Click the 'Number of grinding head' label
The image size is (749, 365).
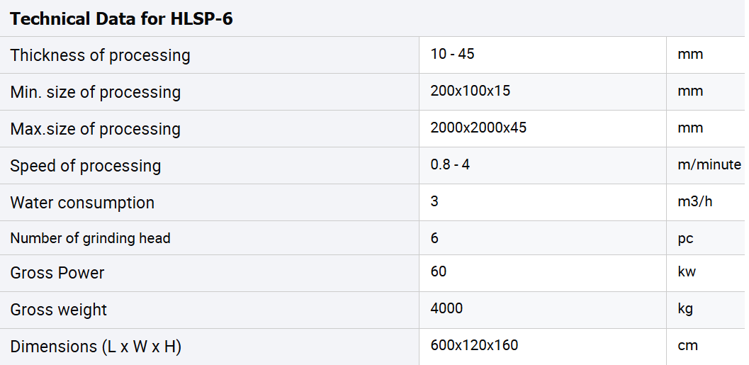tap(90, 238)
